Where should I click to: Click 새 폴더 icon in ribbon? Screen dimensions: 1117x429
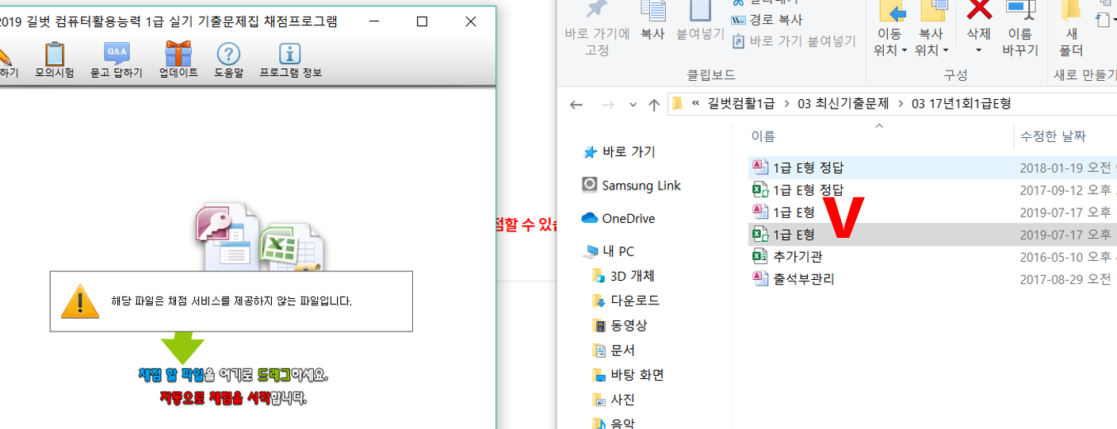(1071, 11)
